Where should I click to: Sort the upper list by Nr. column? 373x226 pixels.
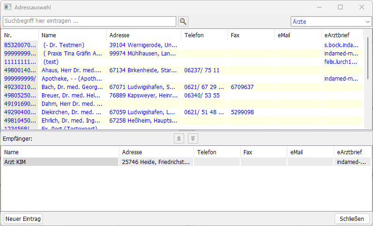[x=20, y=35]
